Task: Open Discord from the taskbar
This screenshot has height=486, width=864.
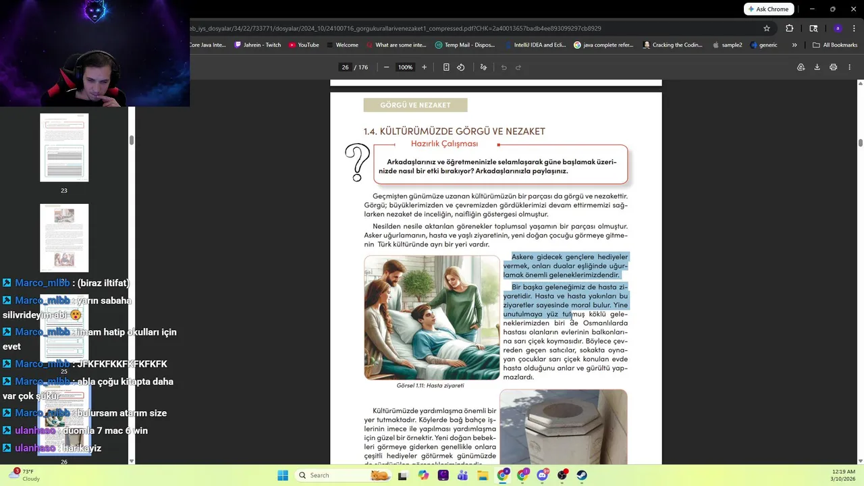Action: coord(542,475)
